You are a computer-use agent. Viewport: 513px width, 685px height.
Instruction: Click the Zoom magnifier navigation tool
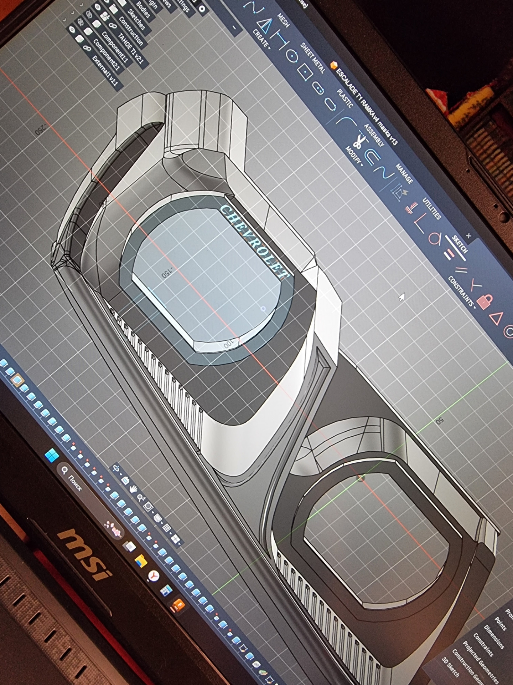click(x=141, y=498)
